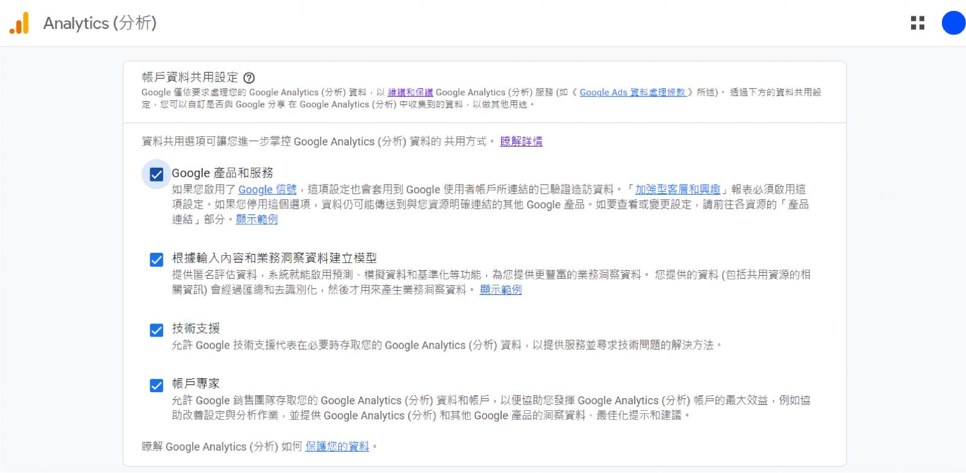The image size is (966, 473).
Task: Click the 帳戶資料共用設定 heading
Action: click(x=190, y=77)
